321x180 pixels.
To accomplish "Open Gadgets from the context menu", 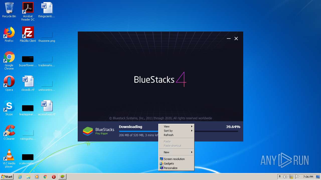I will pyautogui.click(x=176, y=163).
